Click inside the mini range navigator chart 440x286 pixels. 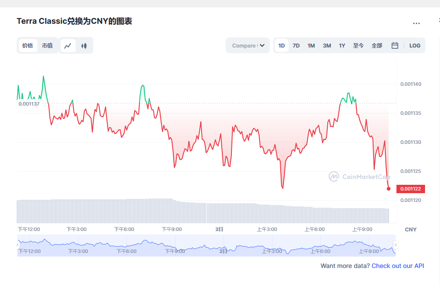206,246
